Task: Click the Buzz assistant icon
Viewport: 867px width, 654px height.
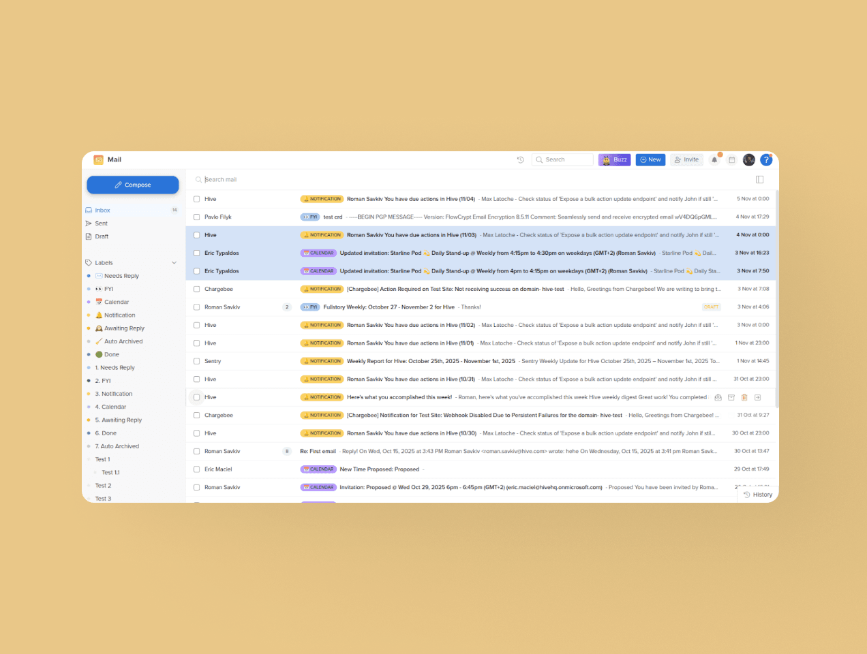Action: coord(614,159)
